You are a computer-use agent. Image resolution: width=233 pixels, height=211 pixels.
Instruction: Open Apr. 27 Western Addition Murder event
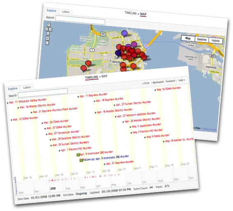click(x=136, y=115)
